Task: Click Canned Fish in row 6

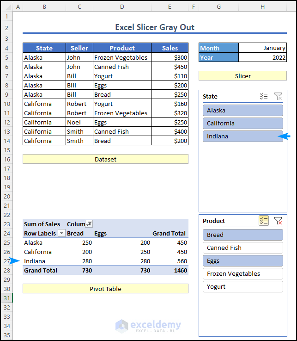Action: 122,67
